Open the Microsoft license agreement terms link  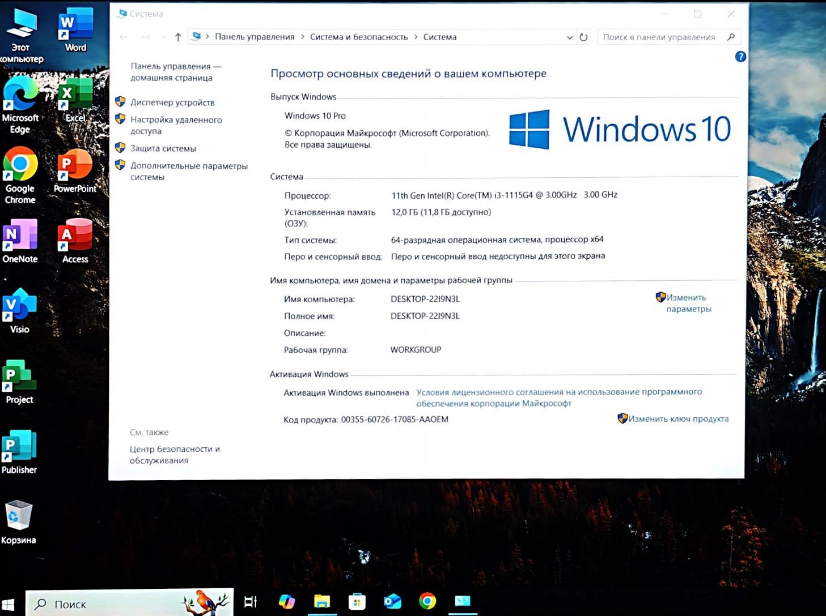559,397
